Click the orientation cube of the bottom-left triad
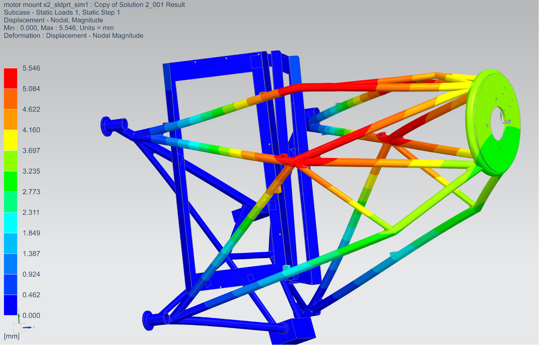This screenshot has height=345, width=539. click(x=19, y=327)
